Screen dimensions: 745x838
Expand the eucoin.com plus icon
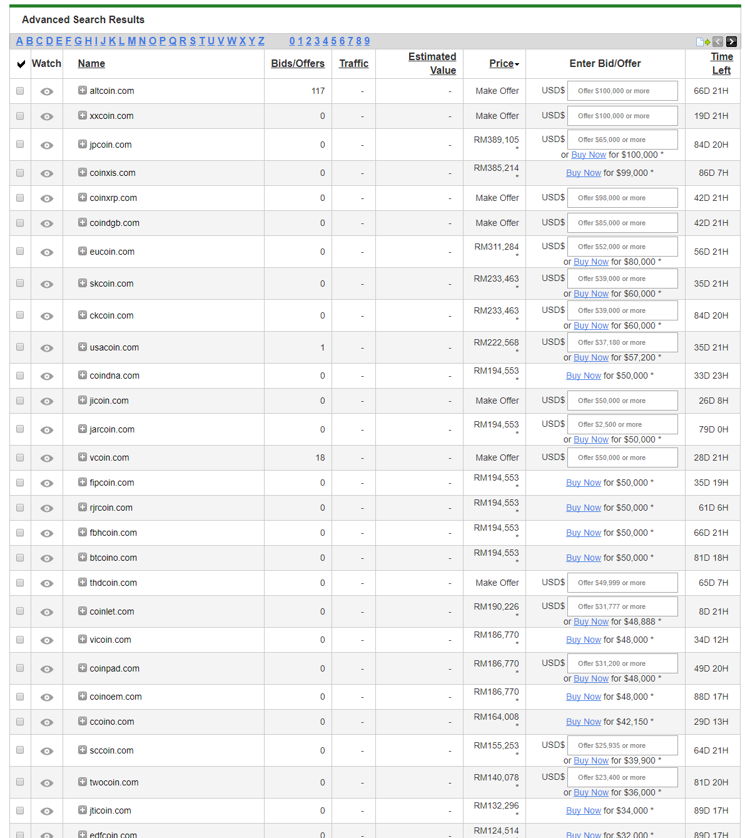[83, 251]
